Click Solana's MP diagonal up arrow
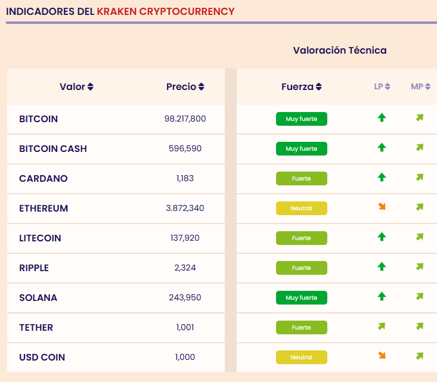Viewport: 437px width, 382px height. point(420,296)
